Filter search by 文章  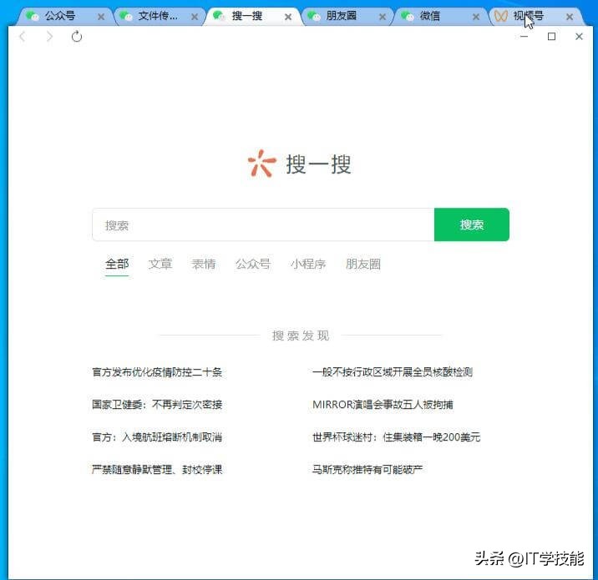160,264
